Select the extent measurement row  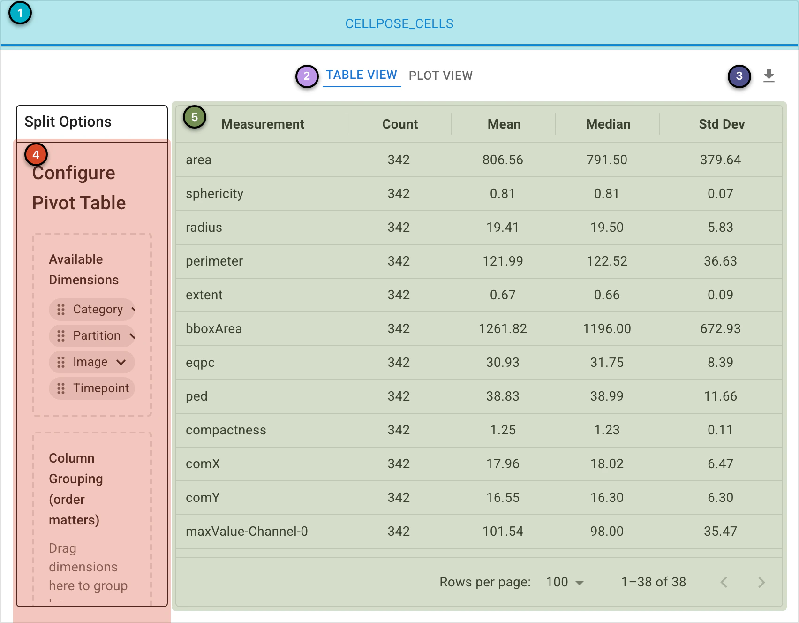(x=479, y=295)
